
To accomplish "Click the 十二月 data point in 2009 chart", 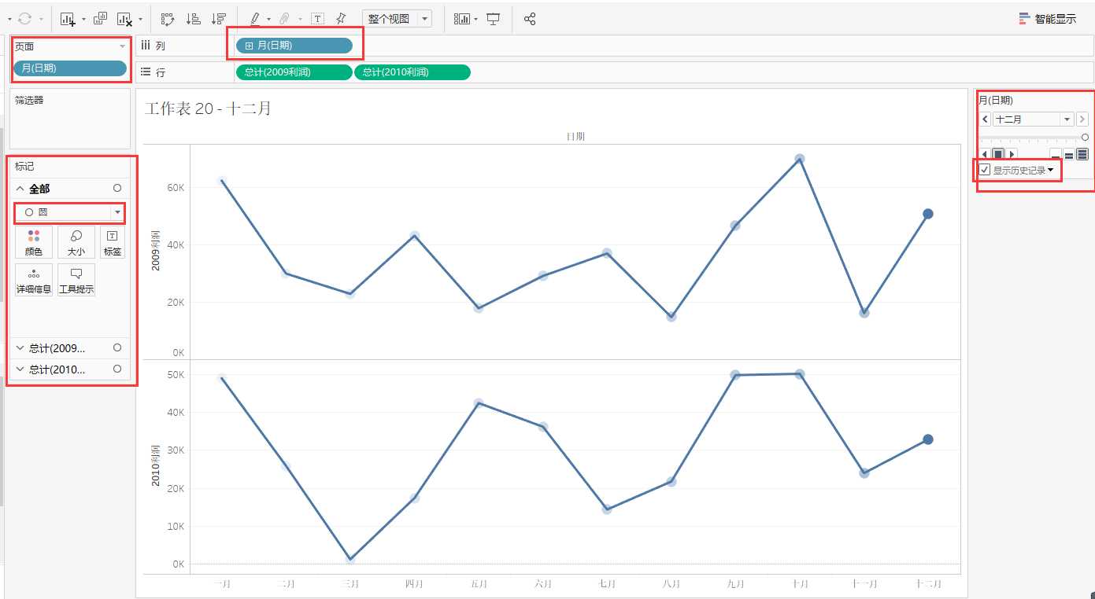I will pos(928,214).
